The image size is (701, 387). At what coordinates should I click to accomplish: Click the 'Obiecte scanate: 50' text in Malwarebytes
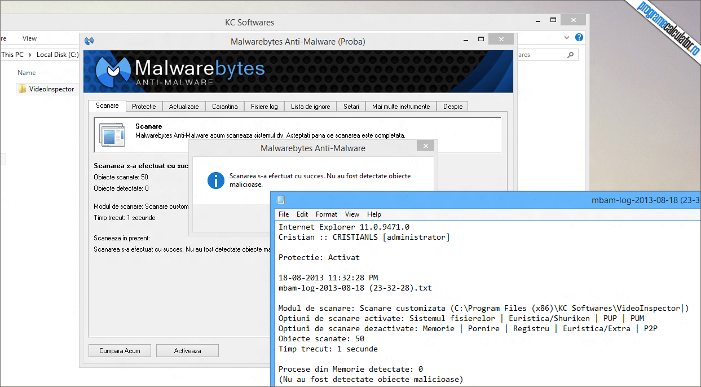[x=121, y=177]
